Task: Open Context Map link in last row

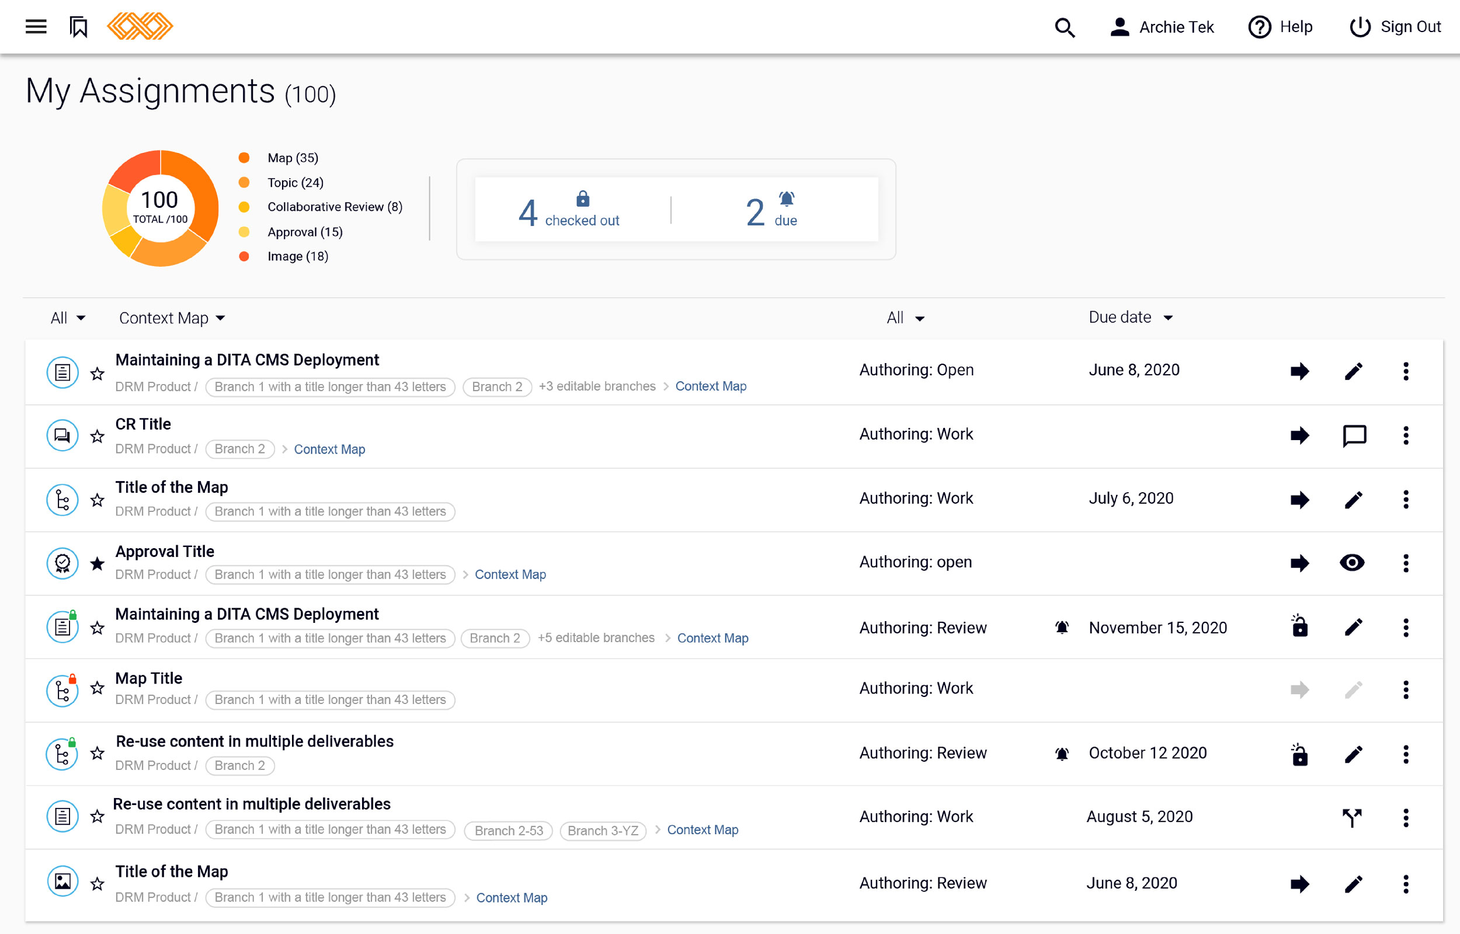Action: 512,898
